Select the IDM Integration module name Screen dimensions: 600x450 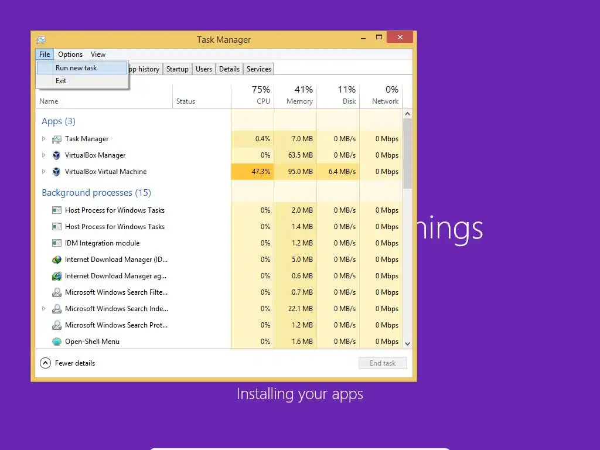[102, 243]
